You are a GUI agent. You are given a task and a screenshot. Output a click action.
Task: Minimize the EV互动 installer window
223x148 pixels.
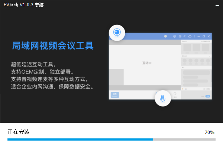coord(217,5)
